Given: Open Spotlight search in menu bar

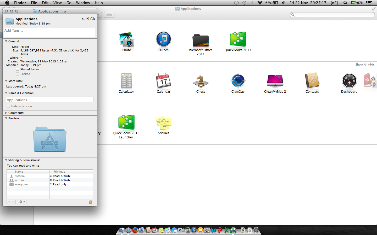Looking at the screenshot, I should tap(345, 3).
